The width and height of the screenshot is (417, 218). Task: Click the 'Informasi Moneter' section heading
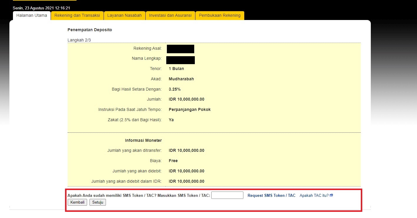point(143,141)
